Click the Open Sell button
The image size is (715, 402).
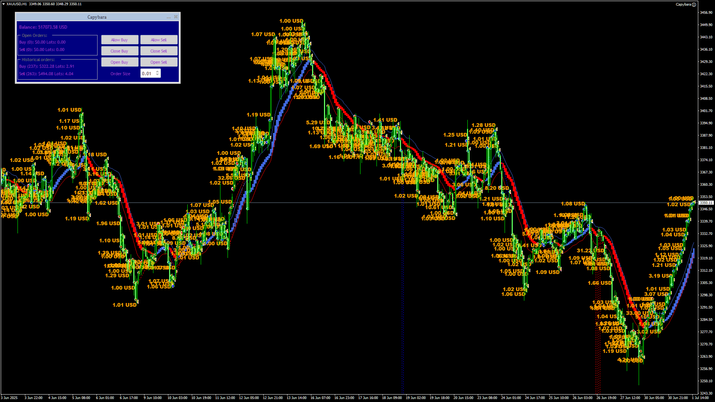coord(159,62)
